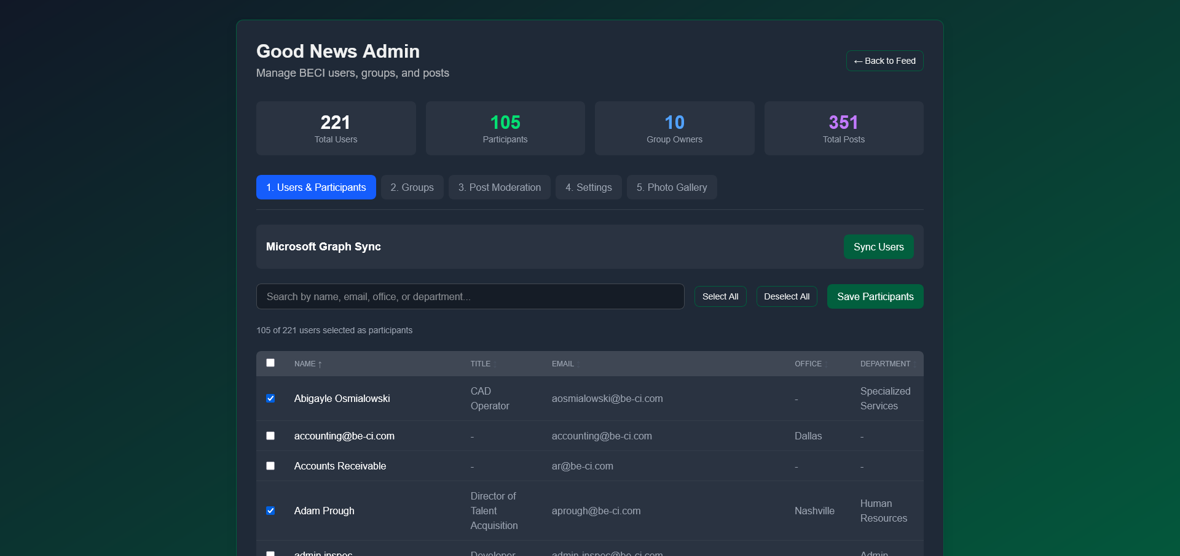Click the 351 Total Posts card
1180x556 pixels.
[x=844, y=128]
